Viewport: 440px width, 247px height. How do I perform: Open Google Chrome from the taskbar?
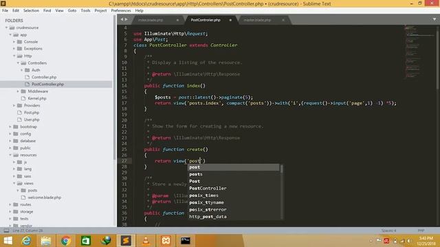coord(66,241)
